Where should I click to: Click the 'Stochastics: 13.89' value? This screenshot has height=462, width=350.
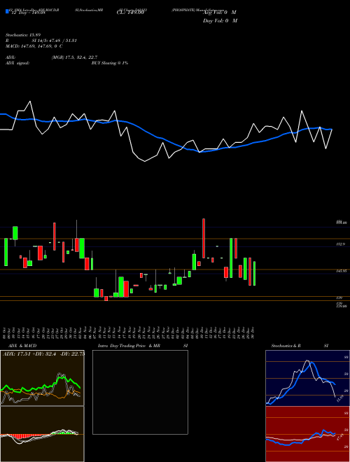[x=23, y=35]
